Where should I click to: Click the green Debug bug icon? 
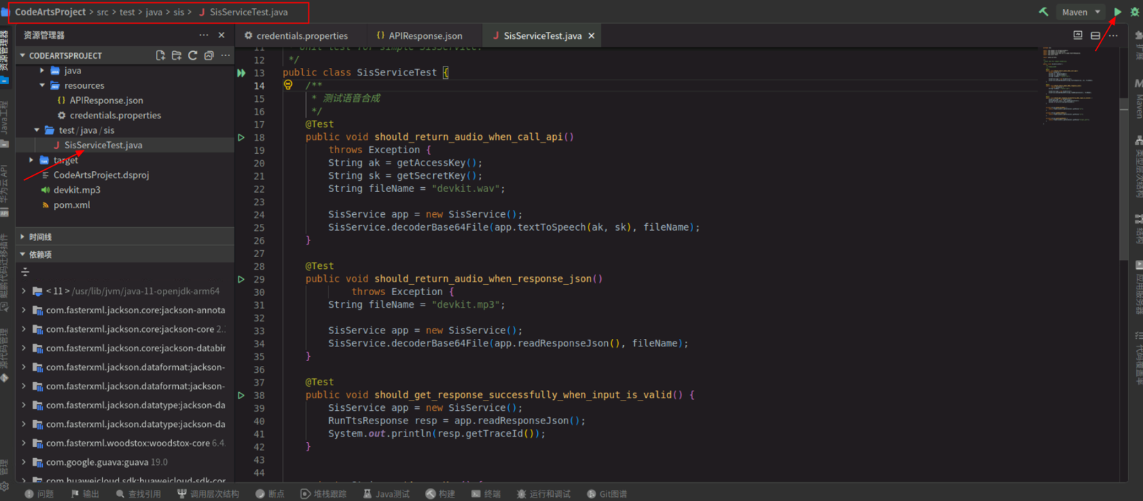[1135, 12]
